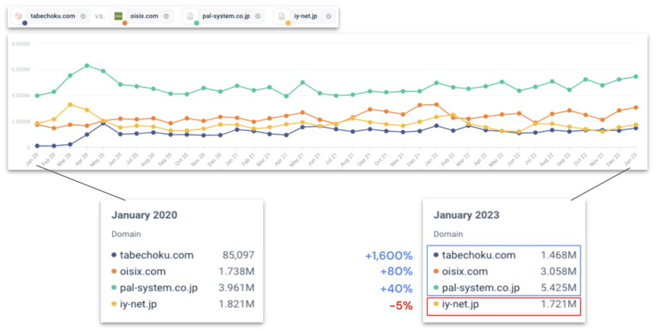This screenshot has width=656, height=331.
Task: Click the first Jan 20 point on blue line
Action: click(37, 146)
